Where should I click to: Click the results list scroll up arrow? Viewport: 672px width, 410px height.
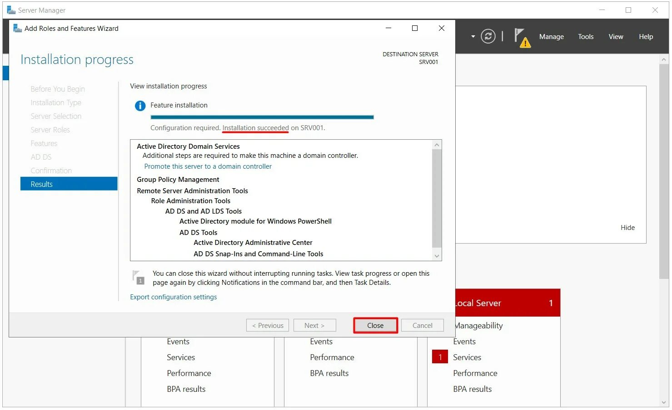pos(437,145)
